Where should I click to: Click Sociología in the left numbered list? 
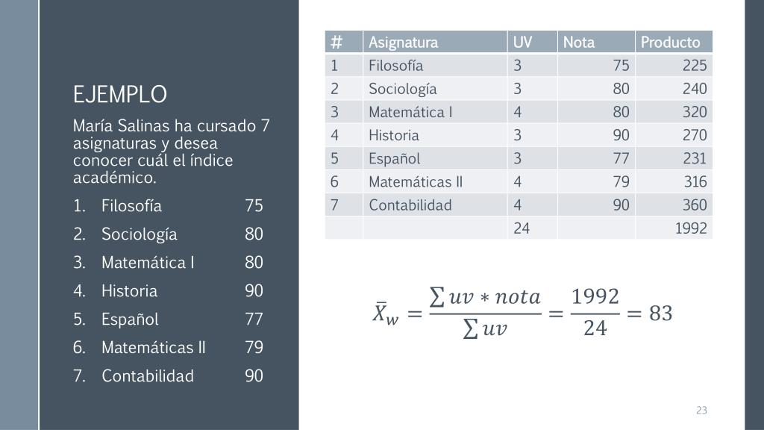(x=139, y=234)
